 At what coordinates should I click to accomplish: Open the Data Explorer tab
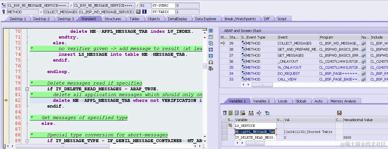[206, 19]
